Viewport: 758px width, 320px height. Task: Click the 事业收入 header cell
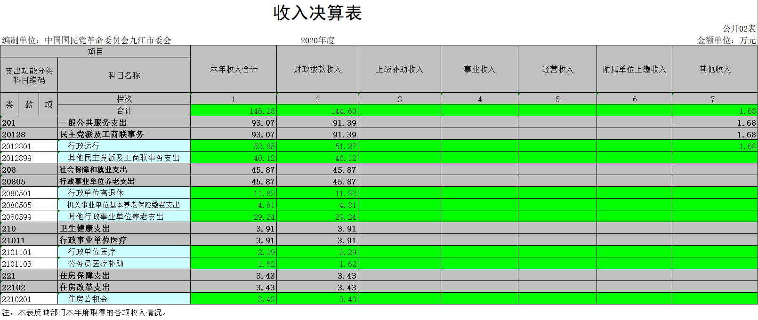click(x=479, y=69)
